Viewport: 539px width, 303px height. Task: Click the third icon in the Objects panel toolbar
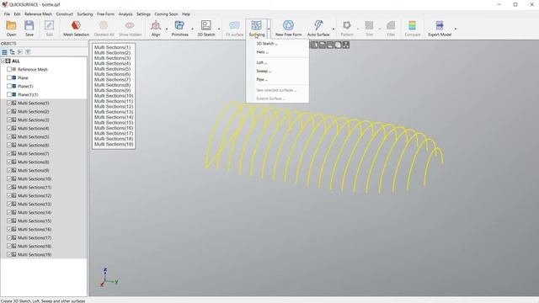(x=20, y=52)
